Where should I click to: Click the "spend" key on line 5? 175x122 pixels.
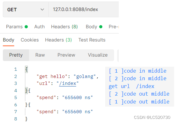46,97
